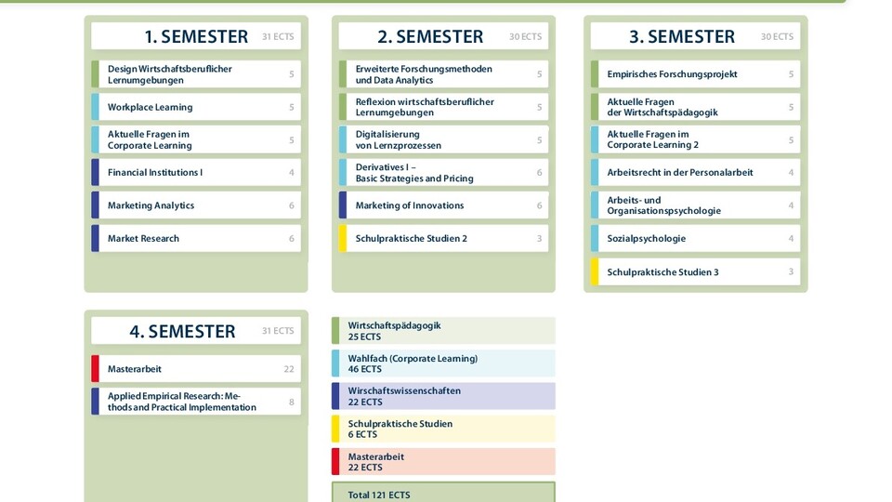Open the Masterarbeit module in semester 4
Viewport: 892px width, 502px height.
tap(196, 369)
